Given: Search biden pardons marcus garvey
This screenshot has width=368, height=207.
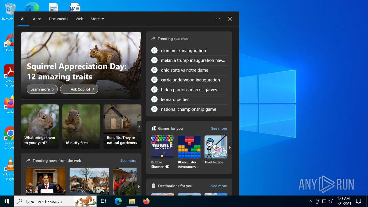Looking at the screenshot, I should click(189, 90).
